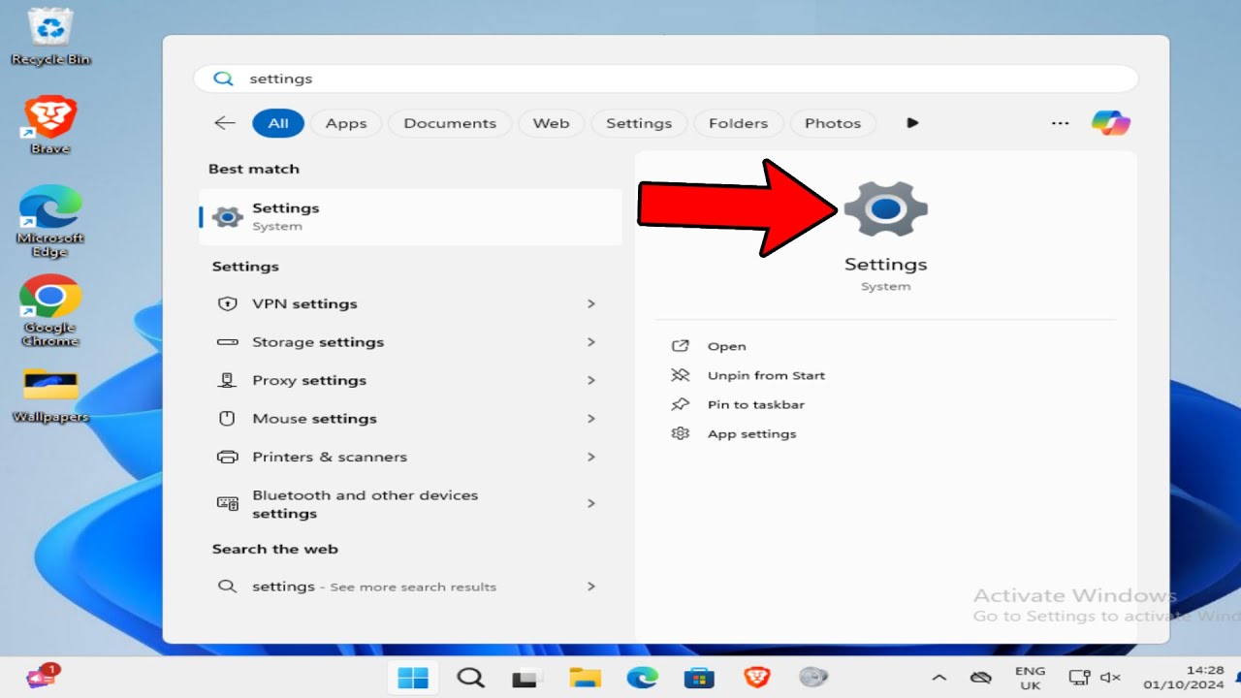Screen dimensions: 1241x698
Task: Launch Edge from the taskbar
Action: click(642, 678)
